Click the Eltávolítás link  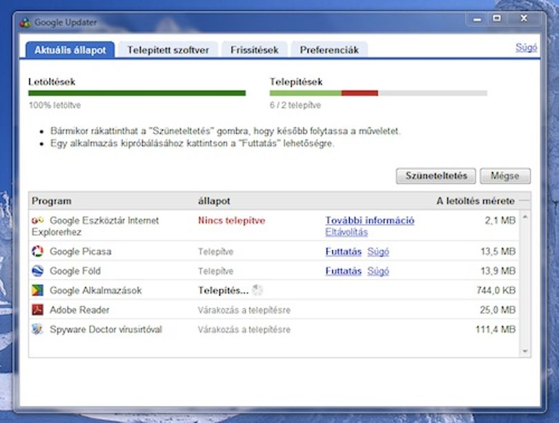pyautogui.click(x=346, y=233)
